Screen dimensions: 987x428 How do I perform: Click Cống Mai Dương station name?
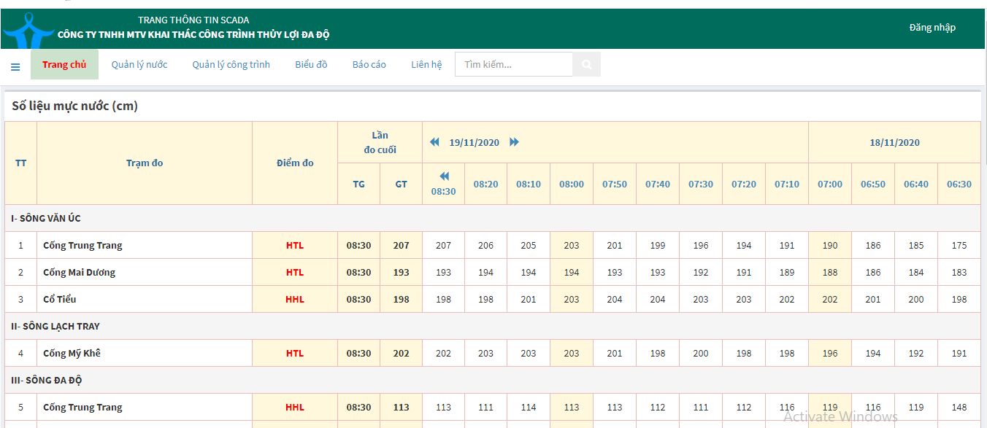[79, 273]
